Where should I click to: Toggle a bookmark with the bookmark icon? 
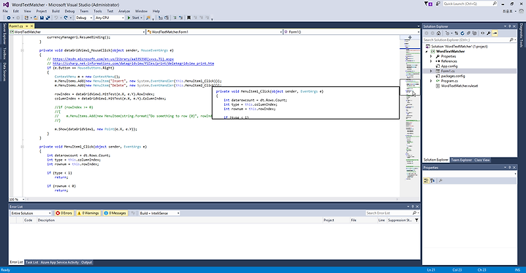[x=189, y=18]
